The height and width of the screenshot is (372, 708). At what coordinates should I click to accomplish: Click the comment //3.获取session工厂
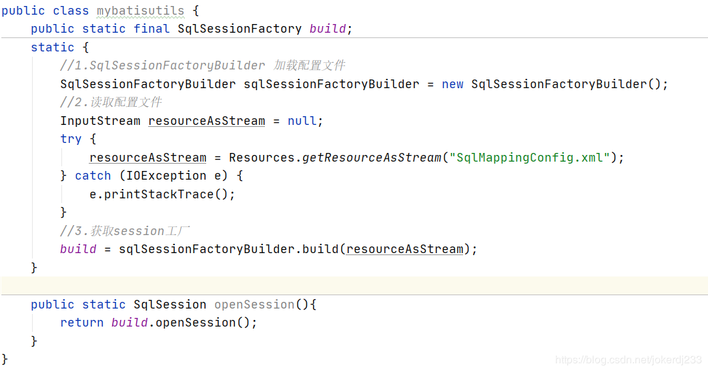pyautogui.click(x=125, y=231)
